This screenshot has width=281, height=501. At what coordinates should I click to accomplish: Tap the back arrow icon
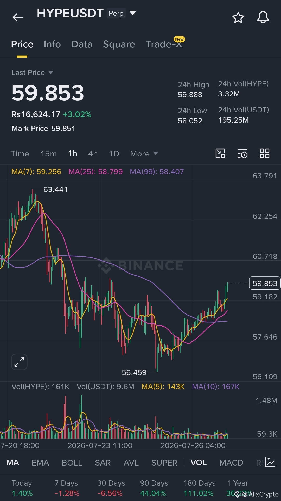[18, 17]
